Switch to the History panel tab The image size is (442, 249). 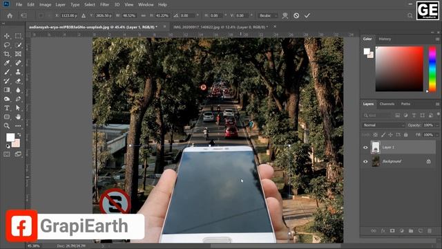pos(385,39)
